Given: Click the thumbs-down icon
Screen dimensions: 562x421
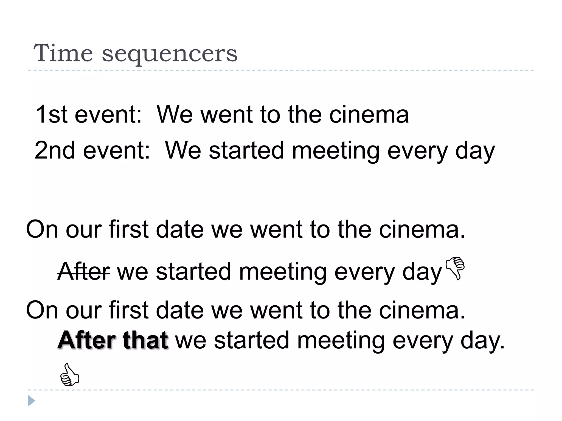Looking at the screenshot, I should coord(455,268).
